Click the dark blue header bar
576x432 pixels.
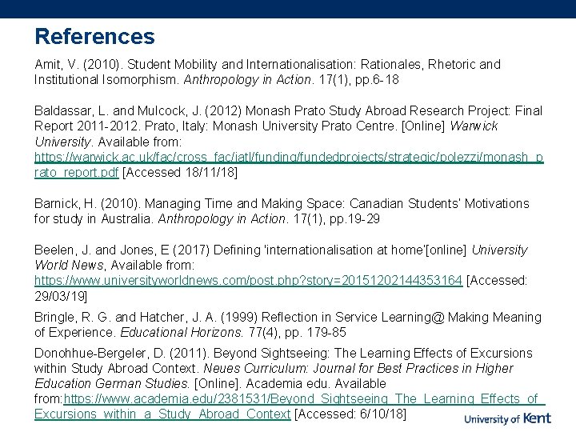[288, 9]
